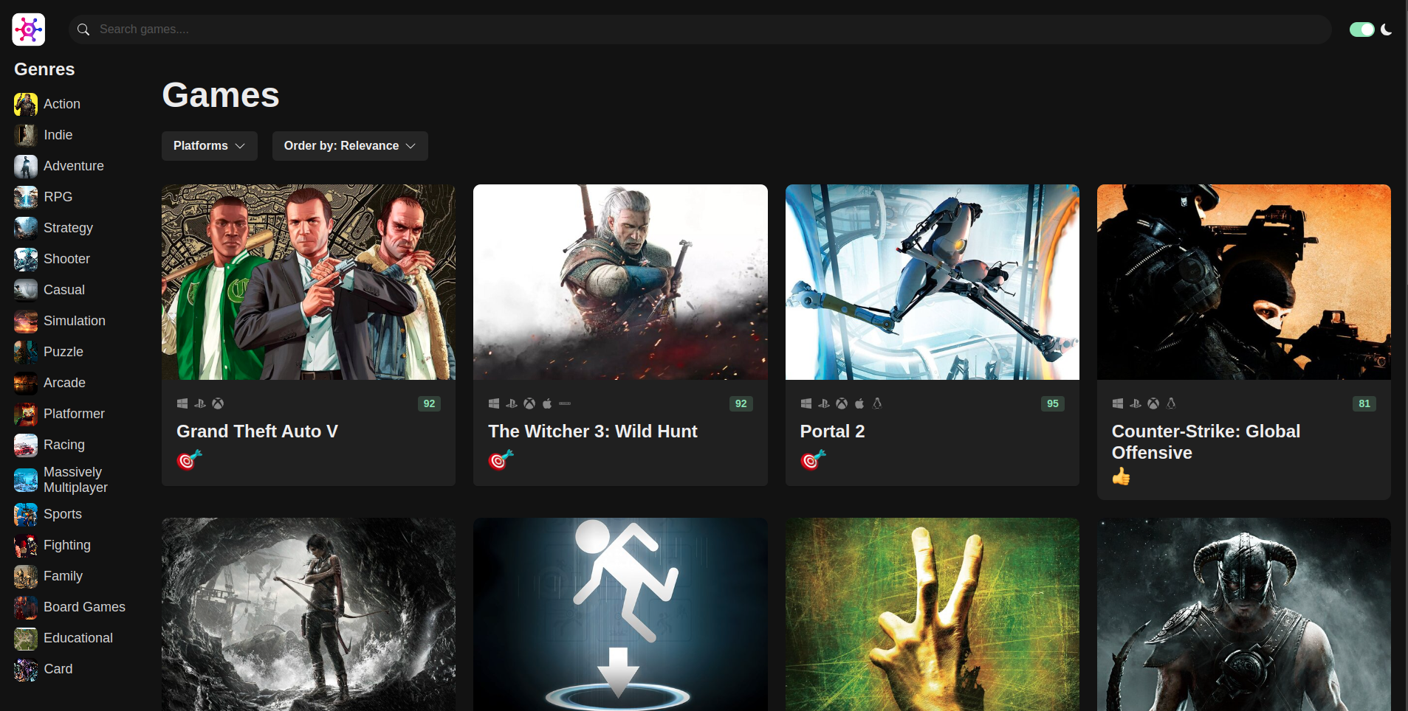
Task: Click the Racing genre icon
Action: click(26, 445)
